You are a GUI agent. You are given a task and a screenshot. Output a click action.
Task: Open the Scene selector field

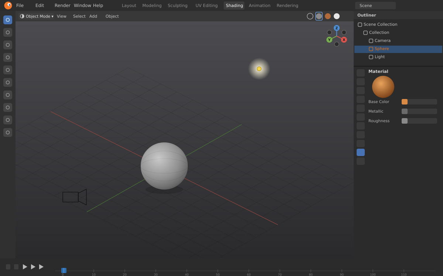click(x=375, y=6)
